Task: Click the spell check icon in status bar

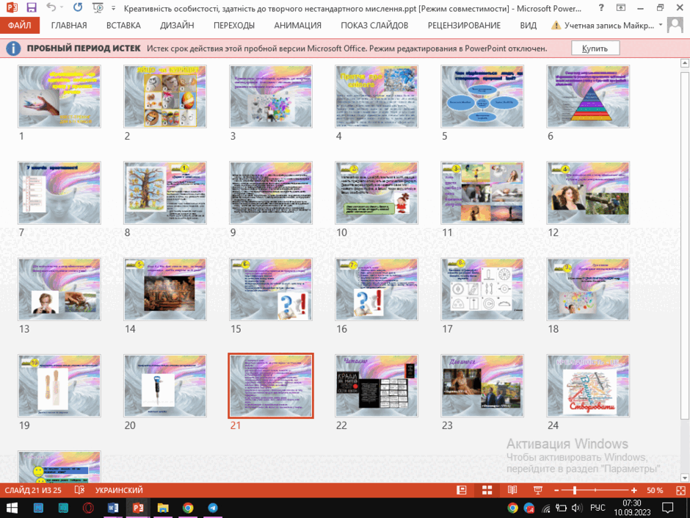Action: [79, 490]
